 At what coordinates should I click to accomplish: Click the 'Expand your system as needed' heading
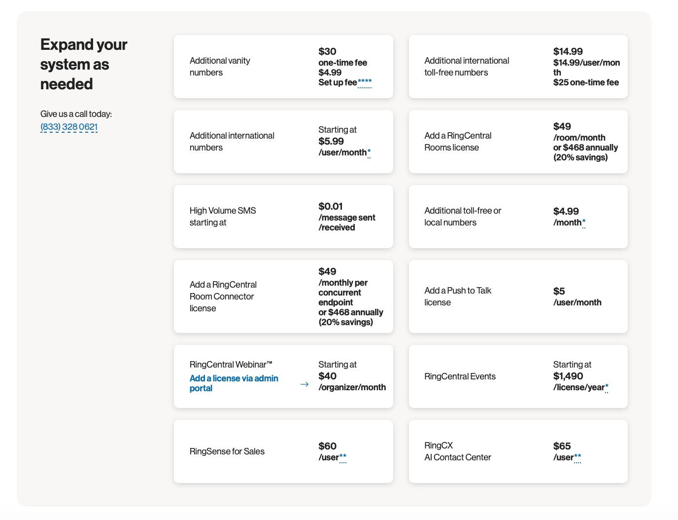(84, 64)
